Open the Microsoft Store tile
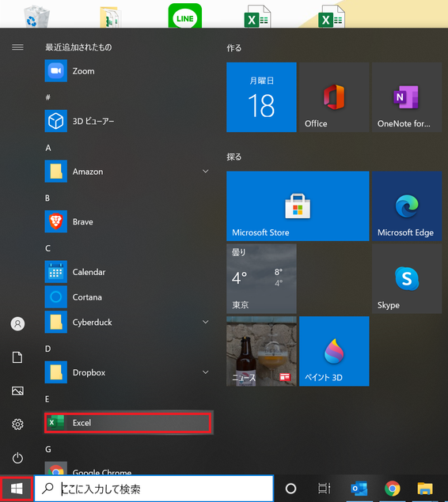The image size is (448, 502). coord(298,206)
